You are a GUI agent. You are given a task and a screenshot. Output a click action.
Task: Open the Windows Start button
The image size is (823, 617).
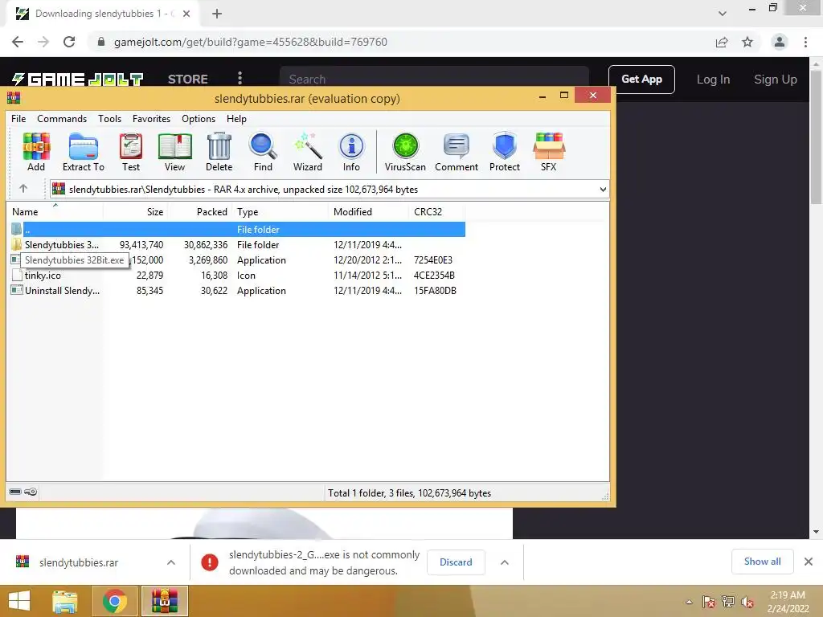(19, 601)
